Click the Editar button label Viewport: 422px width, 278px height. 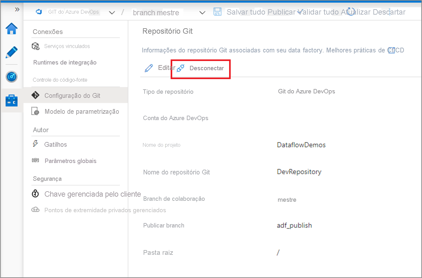point(167,68)
